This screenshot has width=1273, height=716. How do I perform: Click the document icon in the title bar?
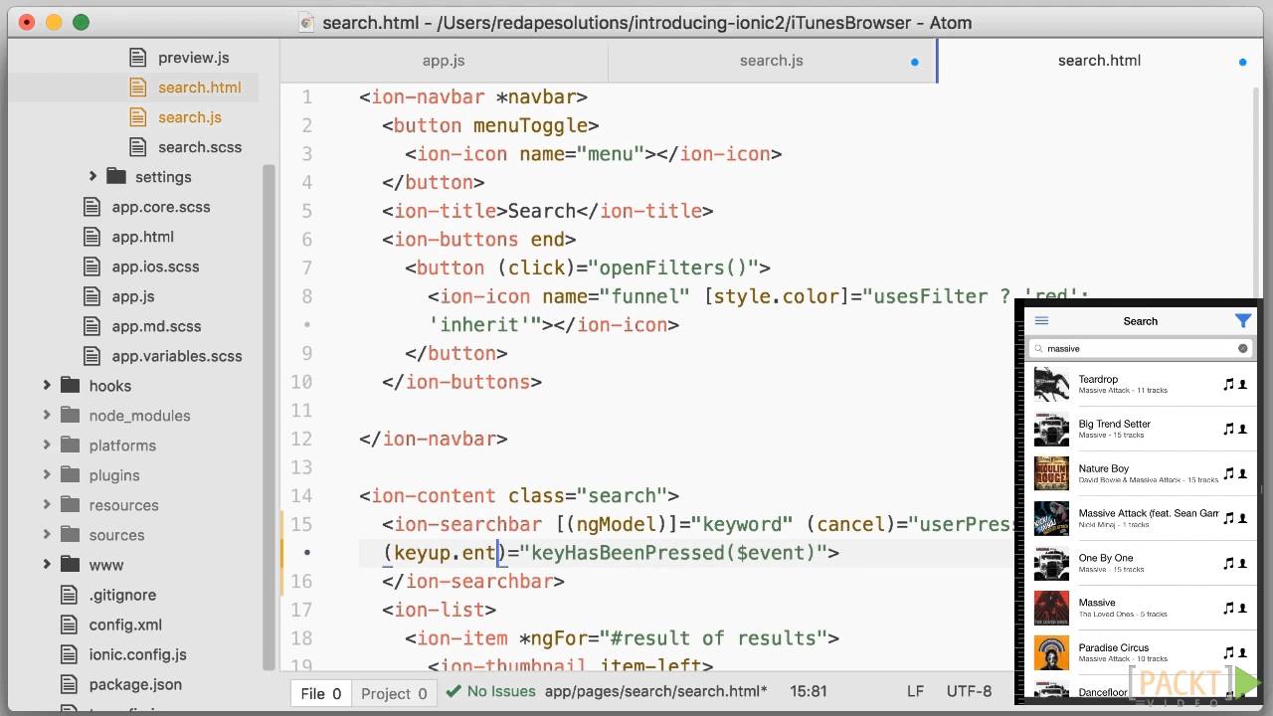point(307,23)
